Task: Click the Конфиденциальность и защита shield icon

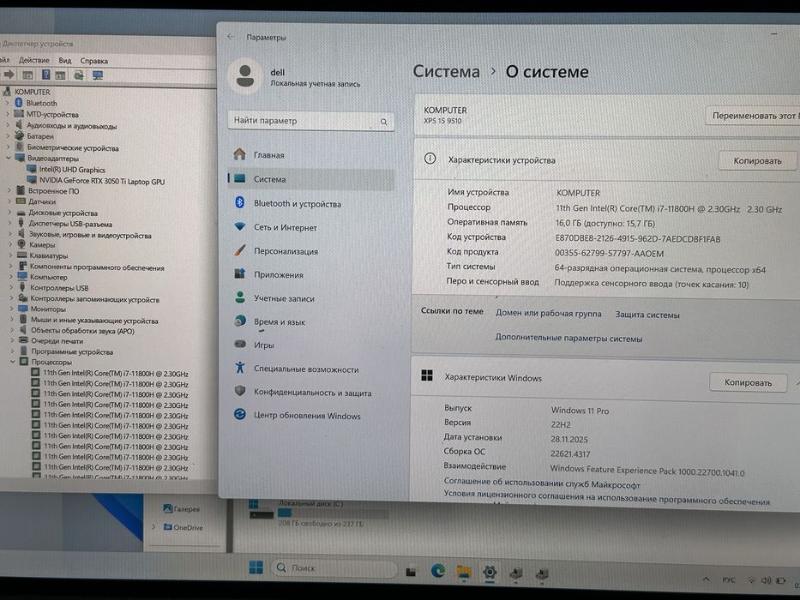Action: pyautogui.click(x=240, y=392)
